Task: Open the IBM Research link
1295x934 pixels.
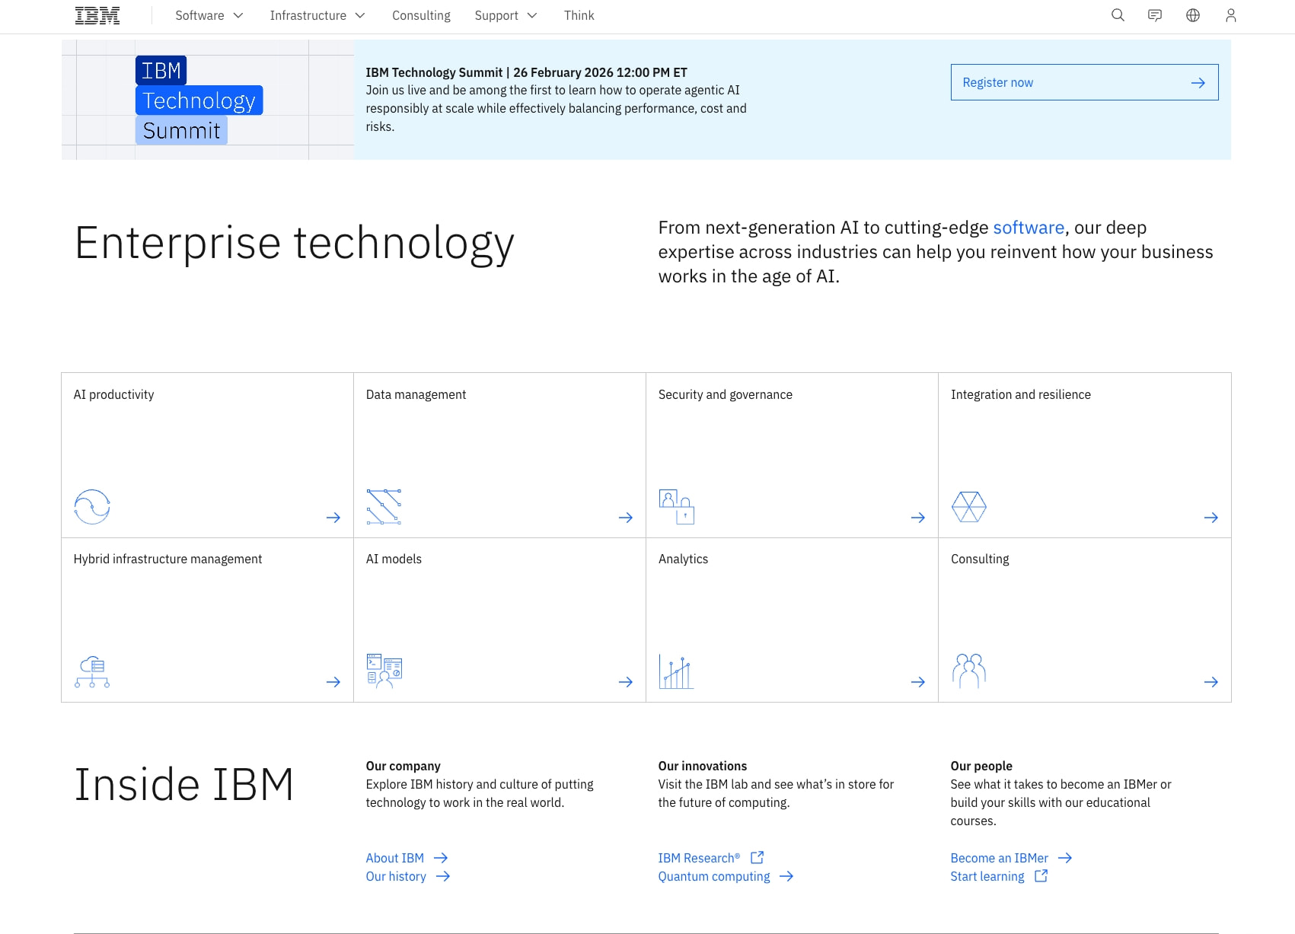Action: pyautogui.click(x=699, y=858)
